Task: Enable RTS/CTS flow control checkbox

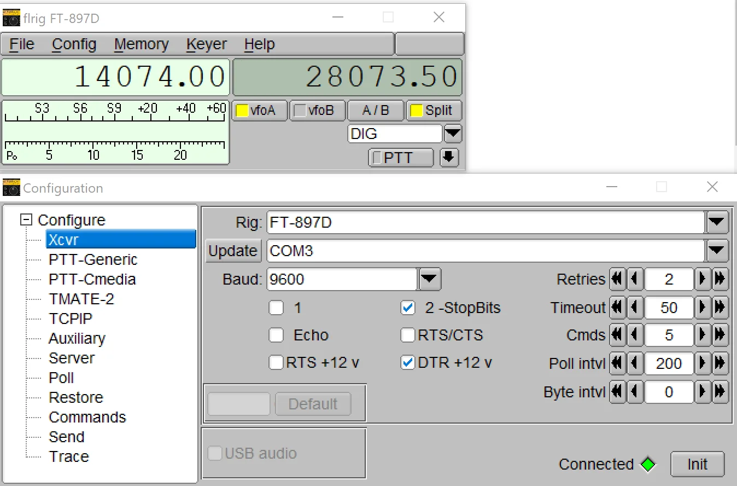Action: pyautogui.click(x=408, y=335)
